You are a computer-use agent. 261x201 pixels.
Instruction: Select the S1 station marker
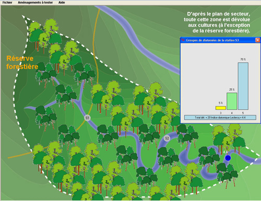87,118
